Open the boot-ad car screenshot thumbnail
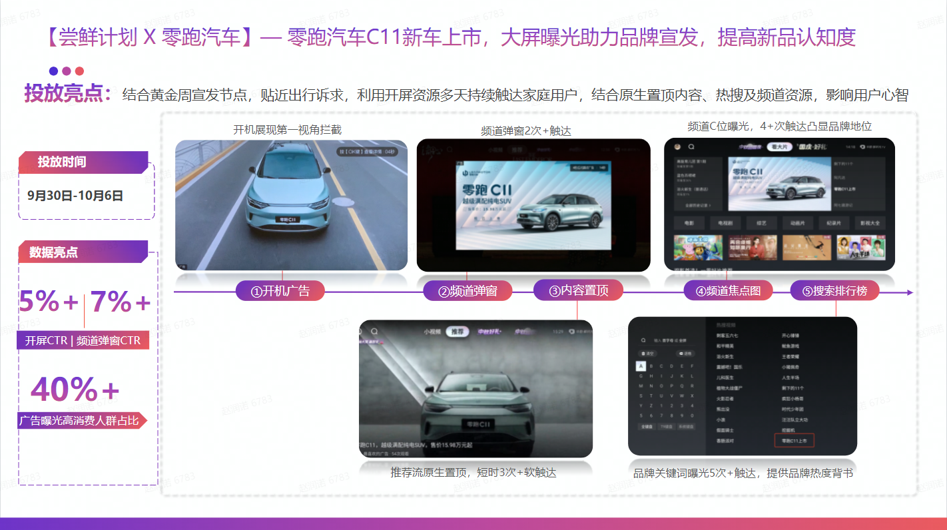Viewport: 947px width, 530px height. 291,205
